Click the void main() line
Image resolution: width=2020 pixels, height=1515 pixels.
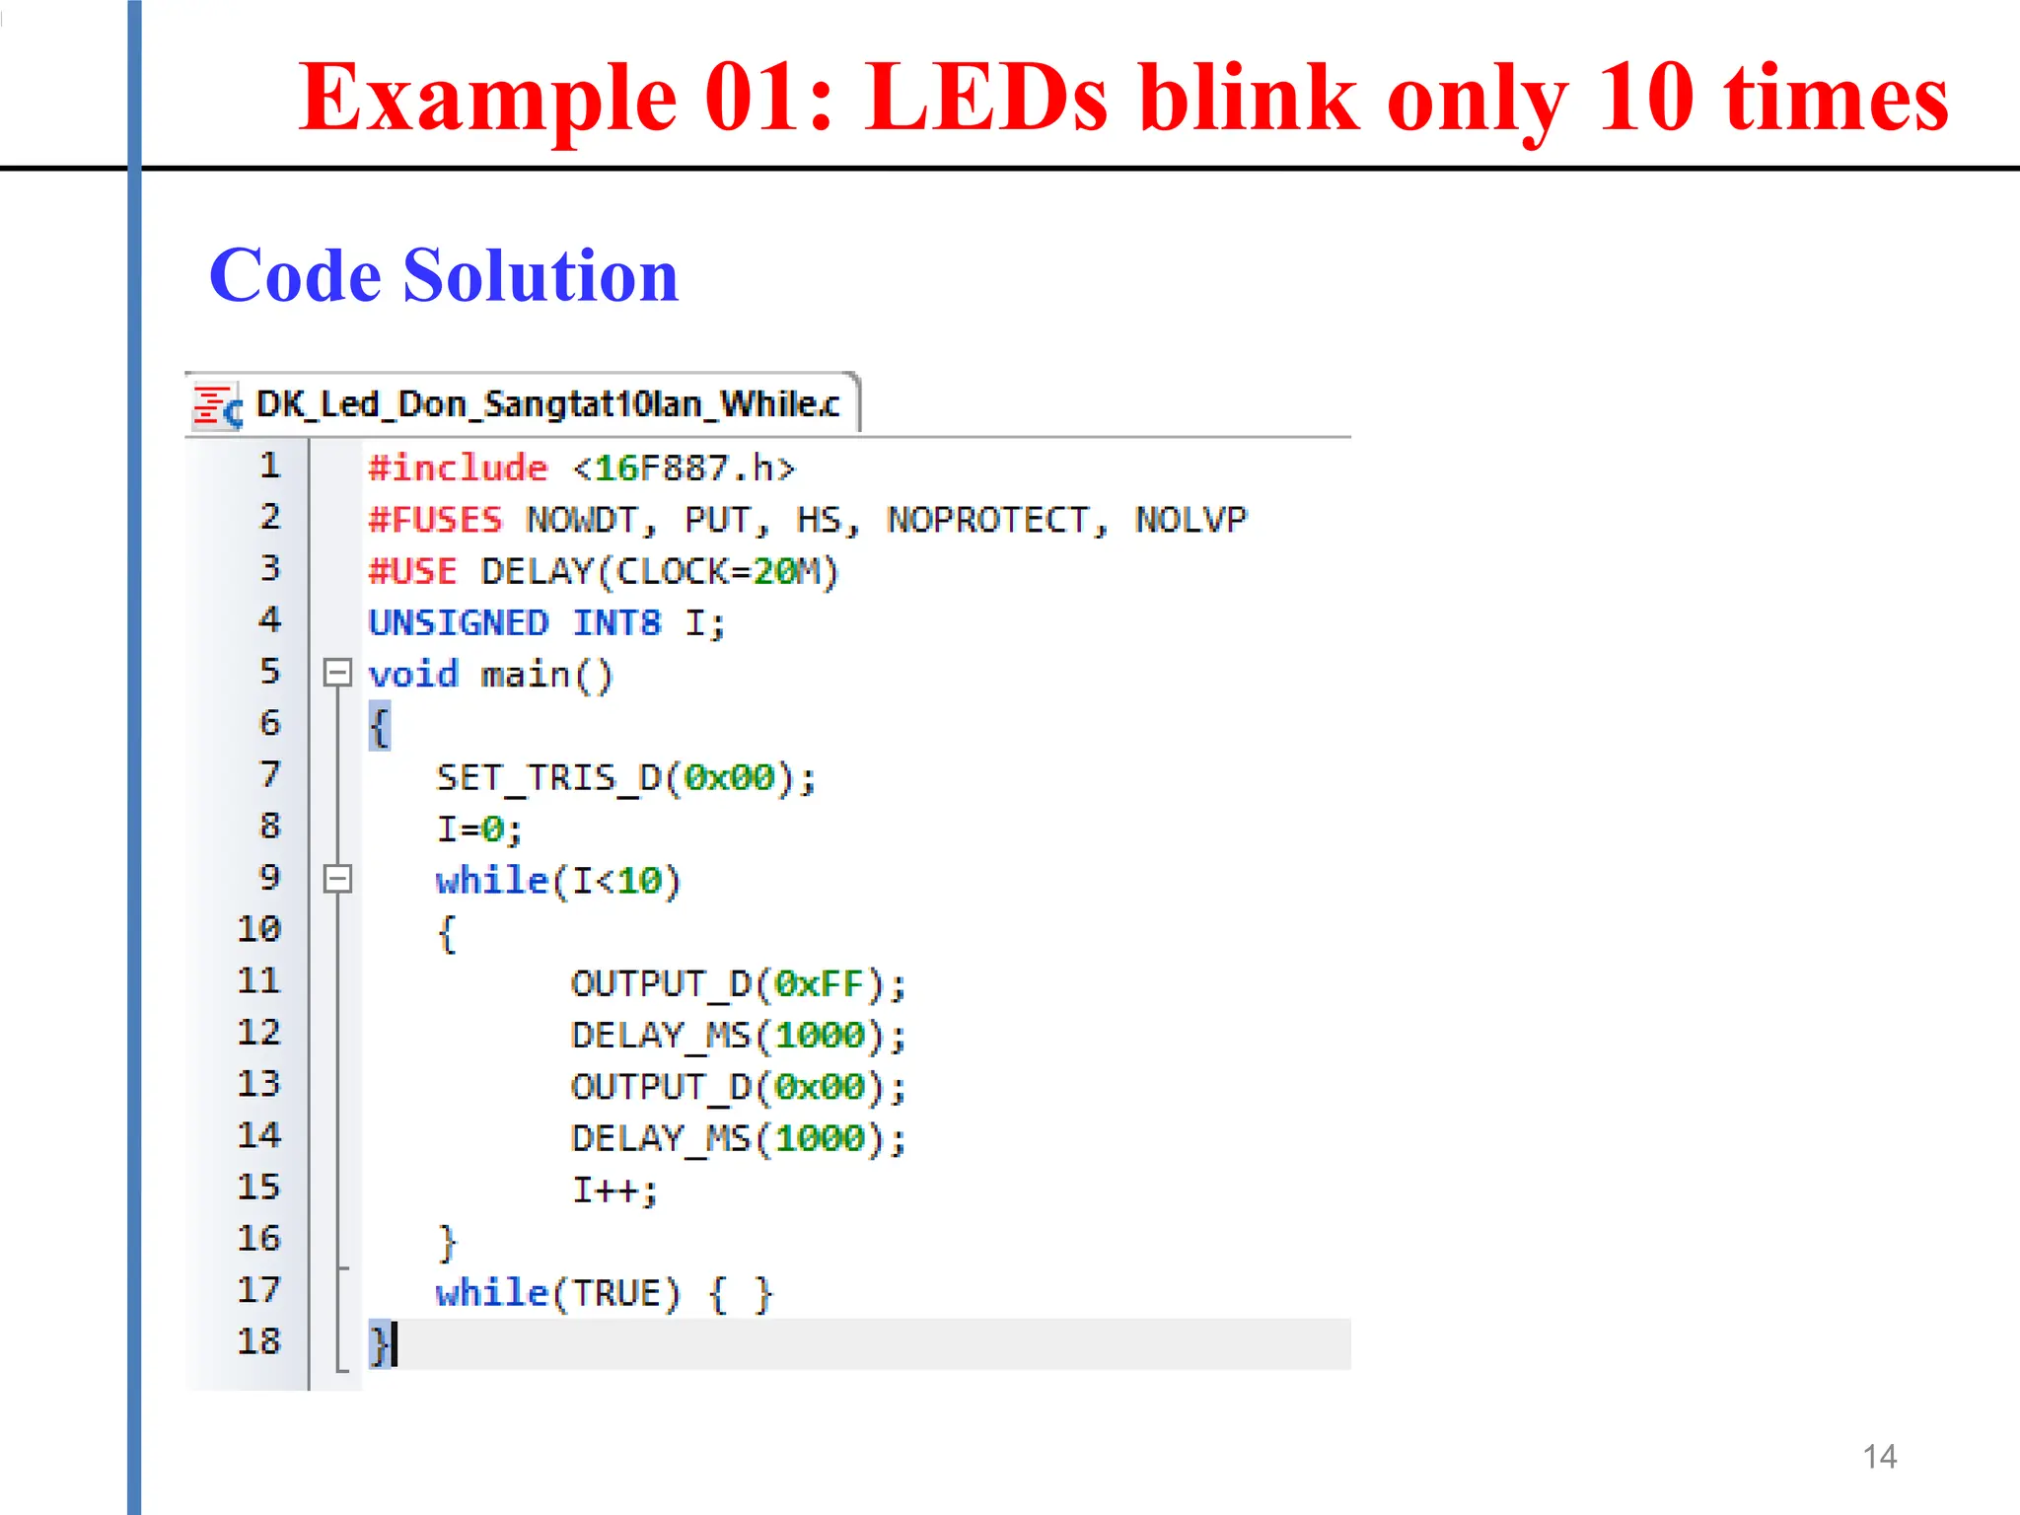click(491, 675)
